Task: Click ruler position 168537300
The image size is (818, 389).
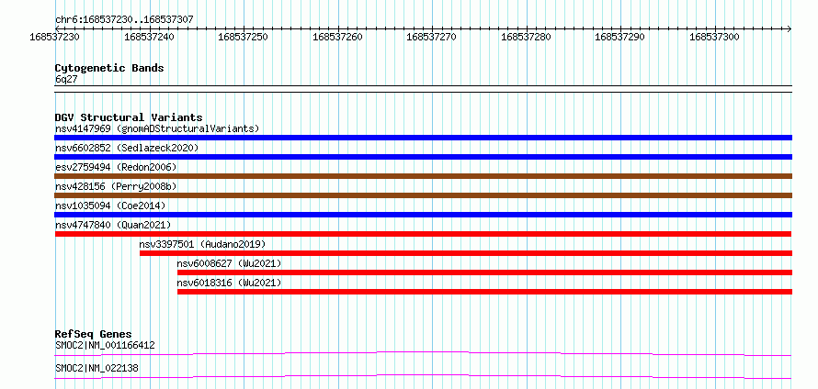Action: (x=715, y=37)
